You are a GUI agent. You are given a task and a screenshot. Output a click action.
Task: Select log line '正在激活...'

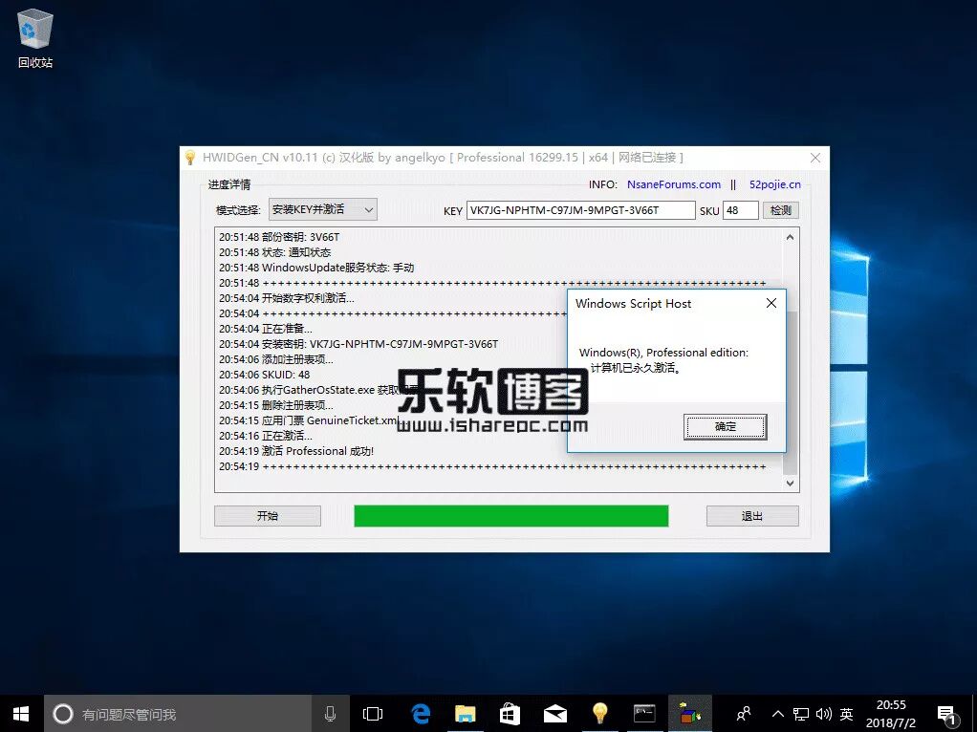click(x=287, y=436)
